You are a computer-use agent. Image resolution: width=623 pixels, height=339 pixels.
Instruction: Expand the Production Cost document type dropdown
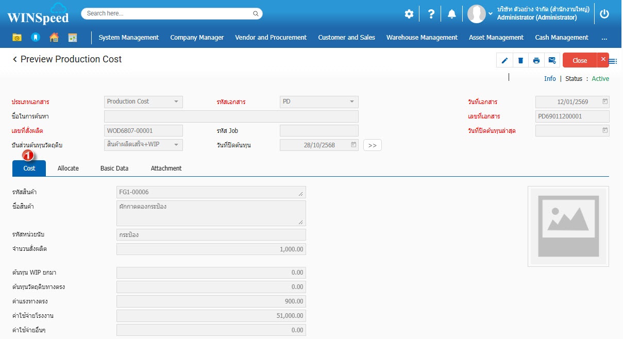[176, 102]
